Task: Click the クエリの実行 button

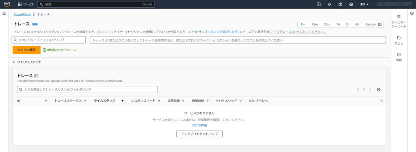Action: (26, 50)
